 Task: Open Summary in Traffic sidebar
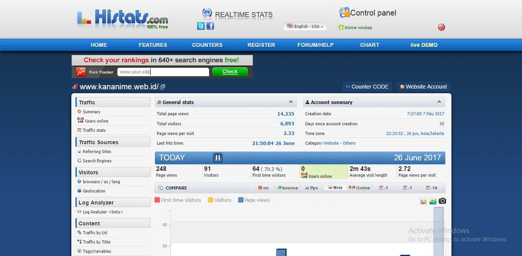pyautogui.click(x=92, y=112)
